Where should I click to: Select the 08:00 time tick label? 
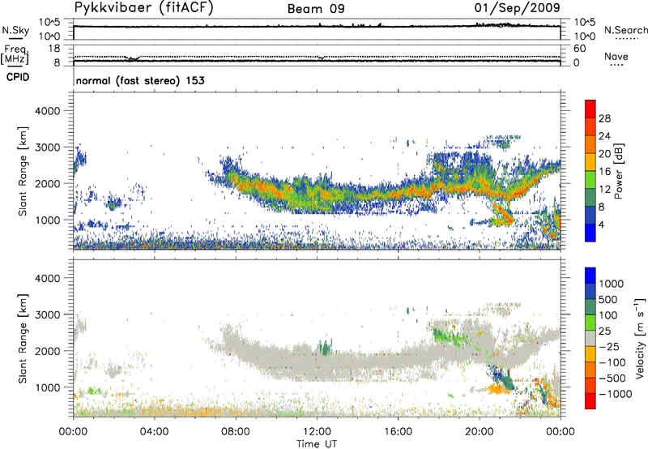click(x=236, y=432)
